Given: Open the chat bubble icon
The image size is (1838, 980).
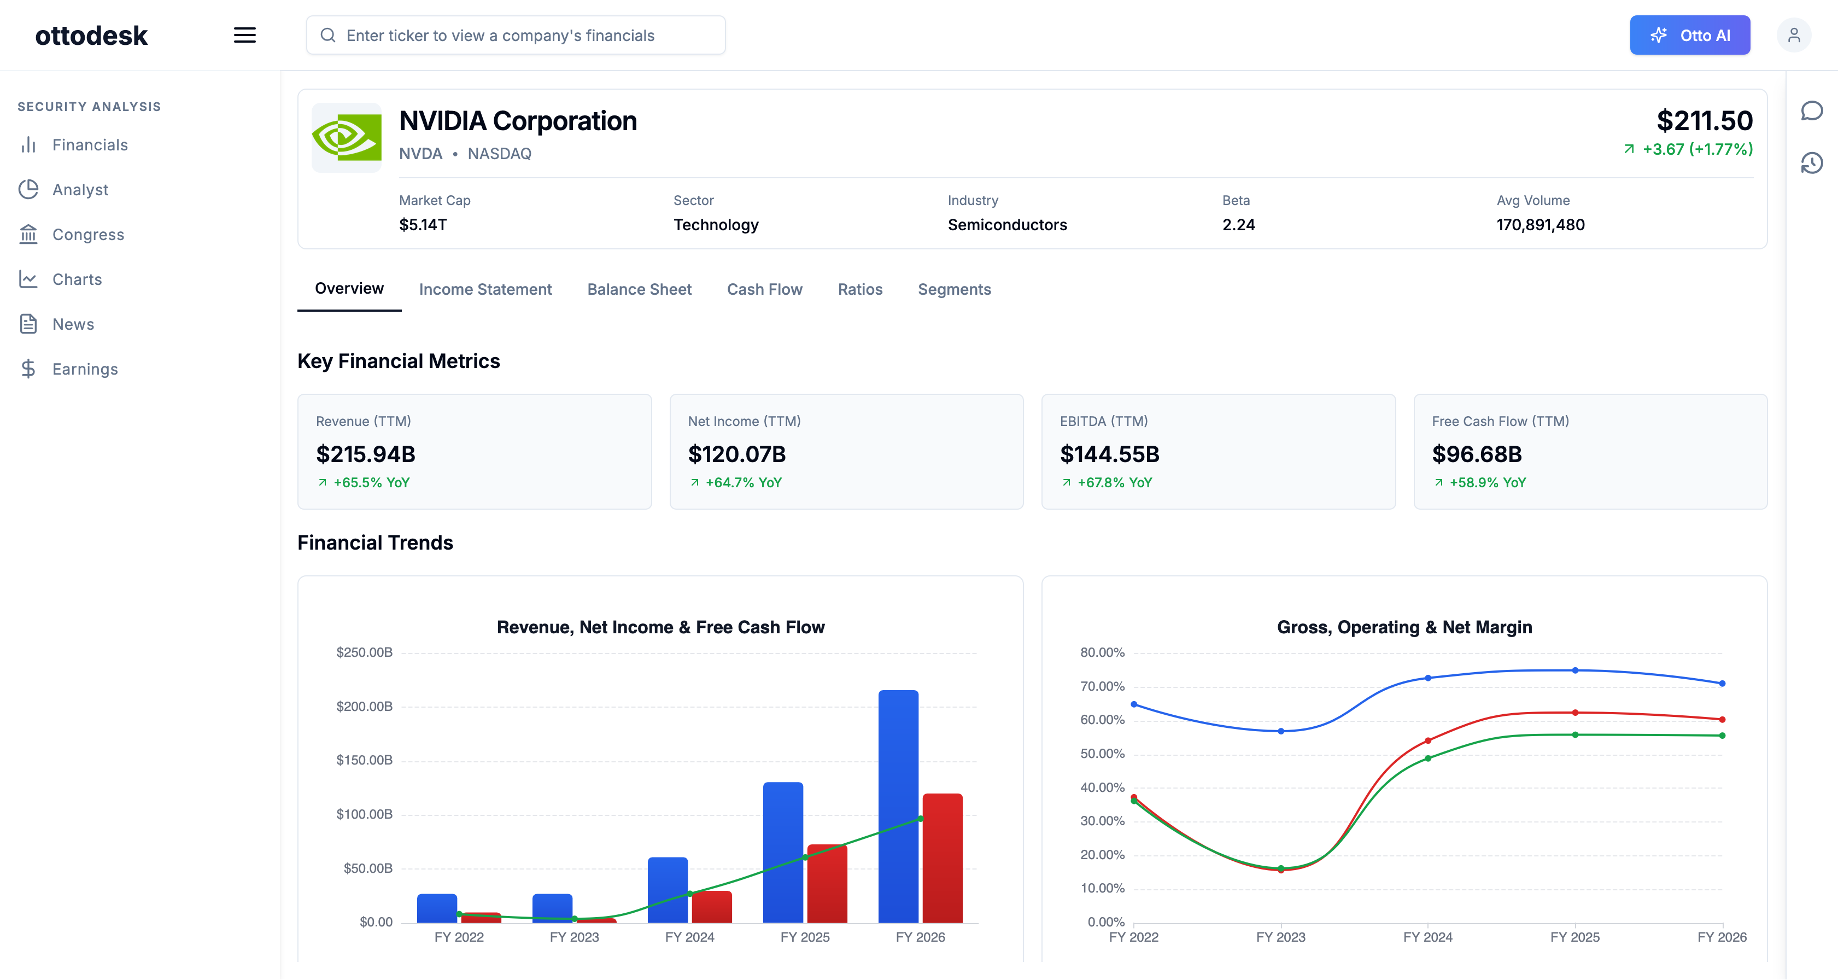Looking at the screenshot, I should (x=1812, y=110).
